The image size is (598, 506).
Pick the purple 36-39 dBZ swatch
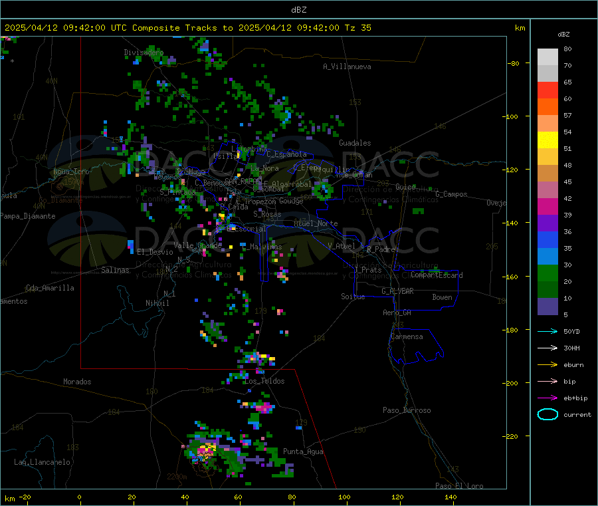pyautogui.click(x=548, y=223)
